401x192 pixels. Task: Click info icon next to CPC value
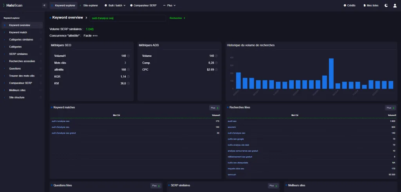point(216,70)
